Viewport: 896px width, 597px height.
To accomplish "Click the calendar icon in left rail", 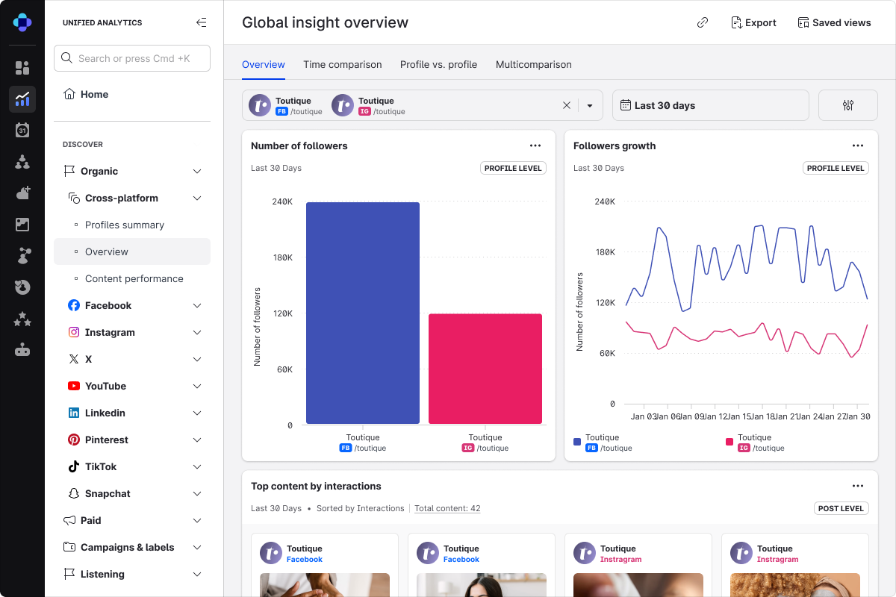I will click(22, 131).
